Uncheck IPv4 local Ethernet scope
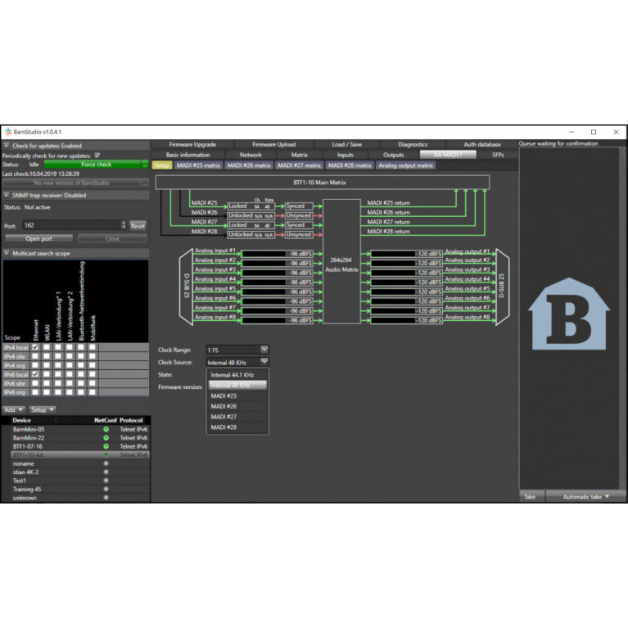 [35, 347]
